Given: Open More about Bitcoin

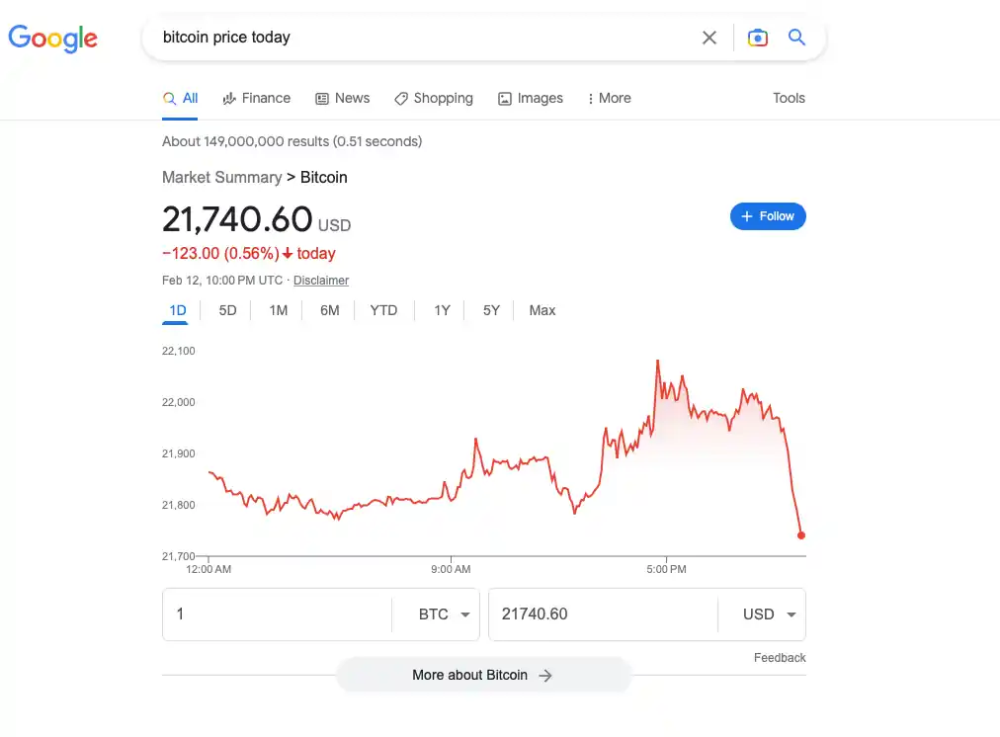Looking at the screenshot, I should pos(482,676).
